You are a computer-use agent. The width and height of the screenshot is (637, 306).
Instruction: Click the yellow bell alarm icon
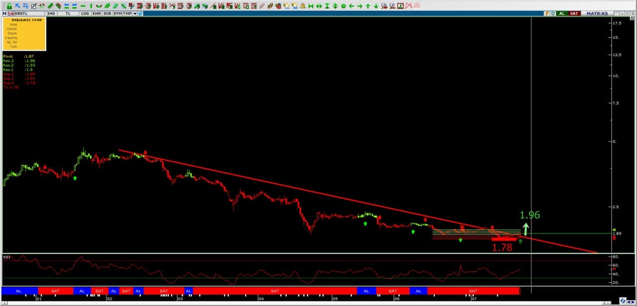(303, 6)
